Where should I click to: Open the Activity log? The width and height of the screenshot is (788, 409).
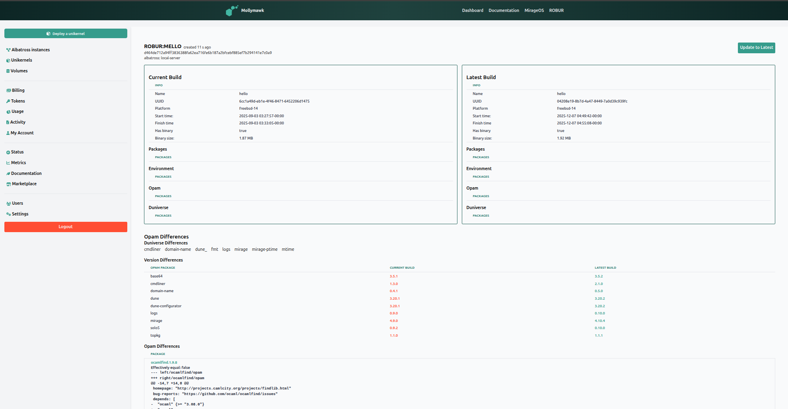point(18,122)
